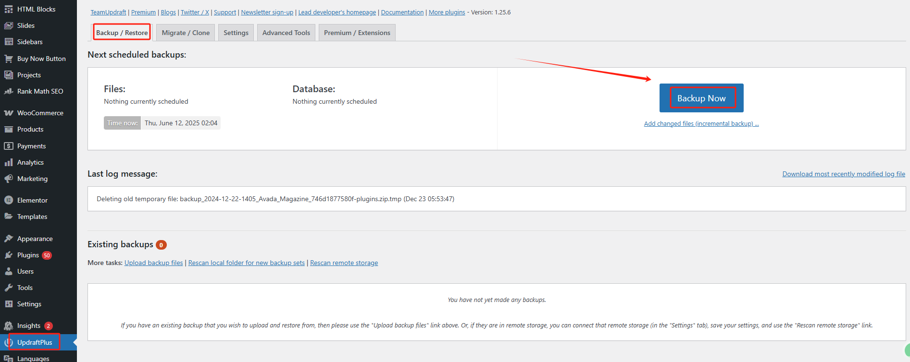
Task: Select the Plugins plug icon
Action: click(9, 255)
